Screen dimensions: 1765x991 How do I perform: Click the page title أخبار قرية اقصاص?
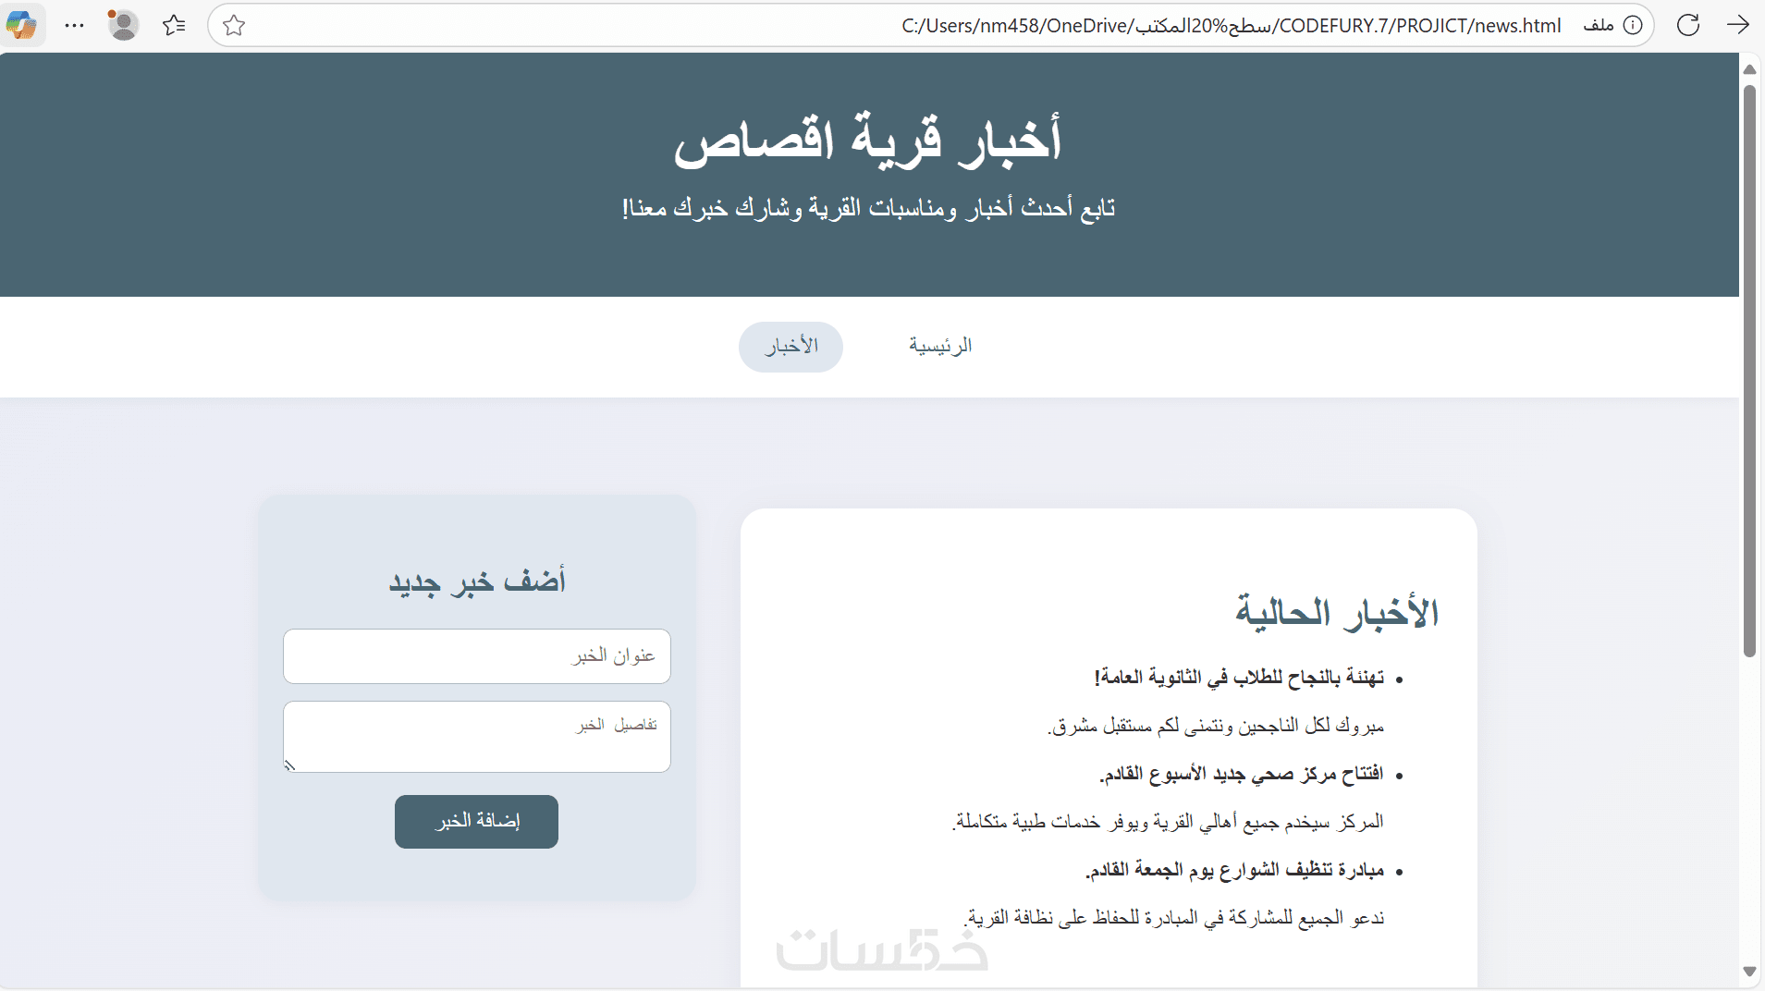pyautogui.click(x=868, y=140)
